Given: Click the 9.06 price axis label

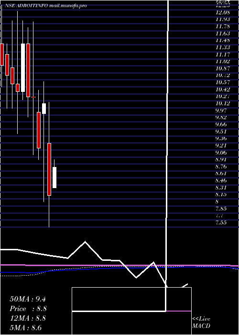Looking at the screenshot, I should pyautogui.click(x=221, y=153).
